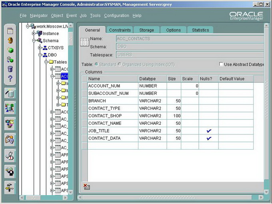Switch to the Storage tab
This screenshot has height=204, width=272.
(x=146, y=30)
